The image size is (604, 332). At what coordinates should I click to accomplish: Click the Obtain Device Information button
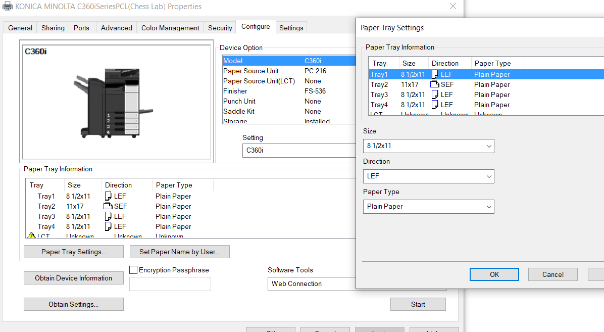73,277
